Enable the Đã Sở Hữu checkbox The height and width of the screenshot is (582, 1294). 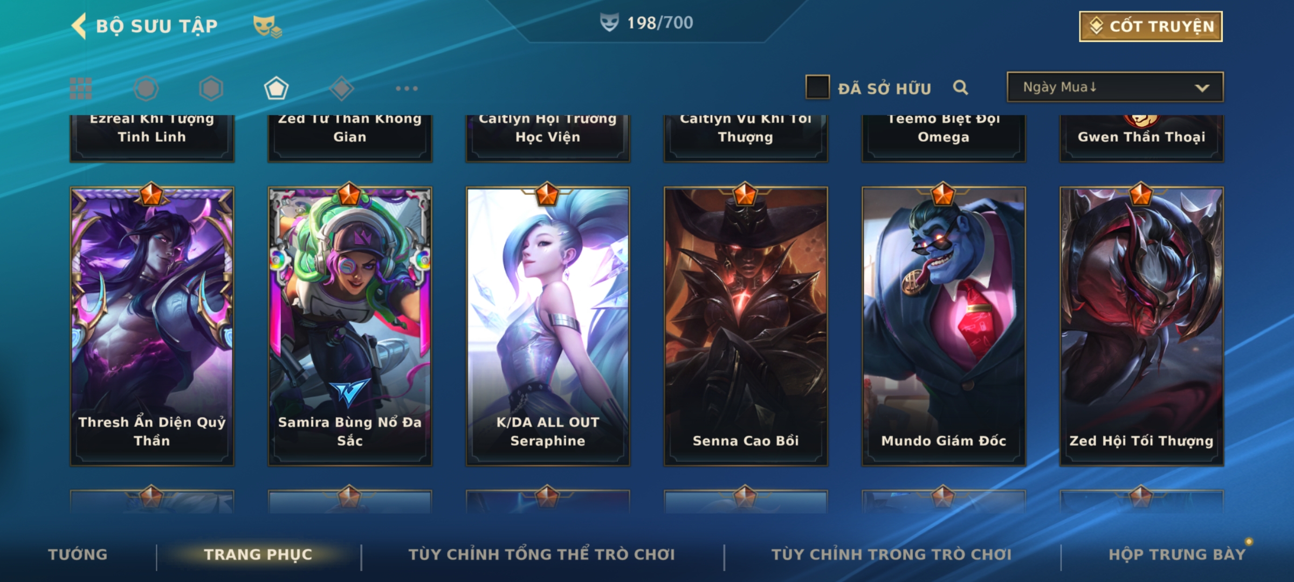tap(817, 87)
